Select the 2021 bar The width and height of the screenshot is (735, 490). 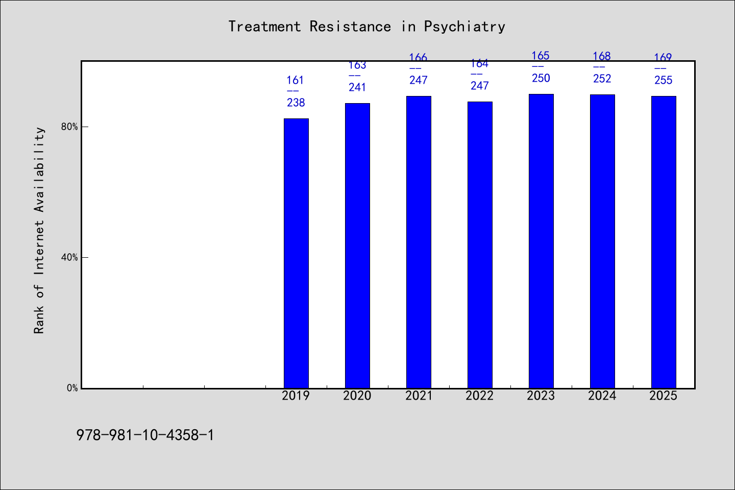click(419, 242)
